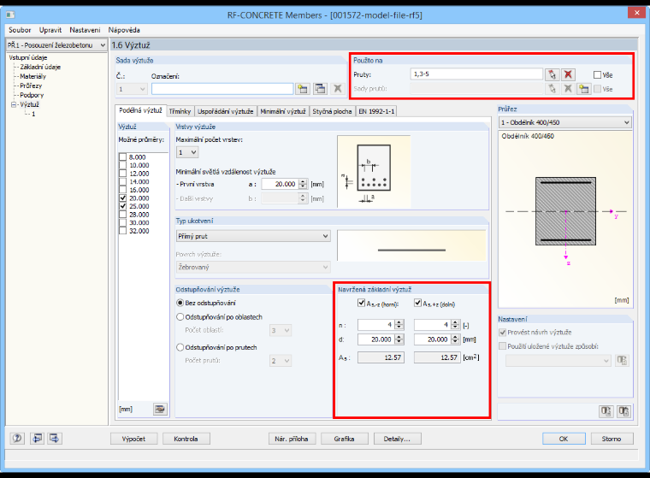Click the Storno button

pos(612,439)
